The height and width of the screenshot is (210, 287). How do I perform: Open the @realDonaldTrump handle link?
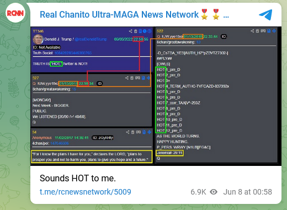coord(91,39)
